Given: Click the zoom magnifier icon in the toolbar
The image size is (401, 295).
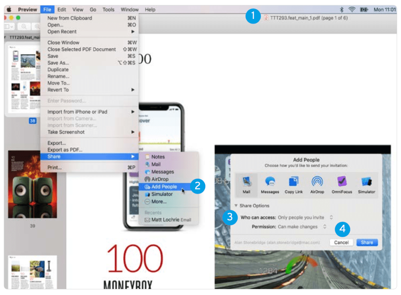Looking at the screenshot, I should point(24,26).
